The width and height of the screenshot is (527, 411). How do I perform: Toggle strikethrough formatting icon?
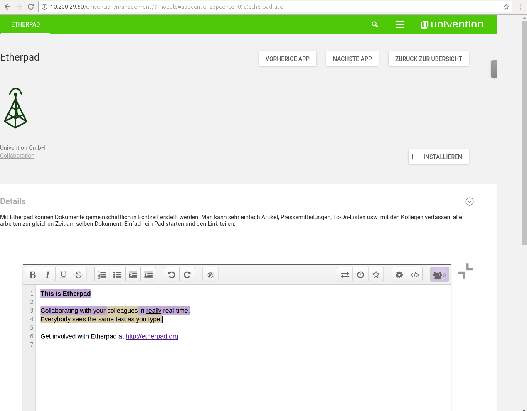pos(79,275)
